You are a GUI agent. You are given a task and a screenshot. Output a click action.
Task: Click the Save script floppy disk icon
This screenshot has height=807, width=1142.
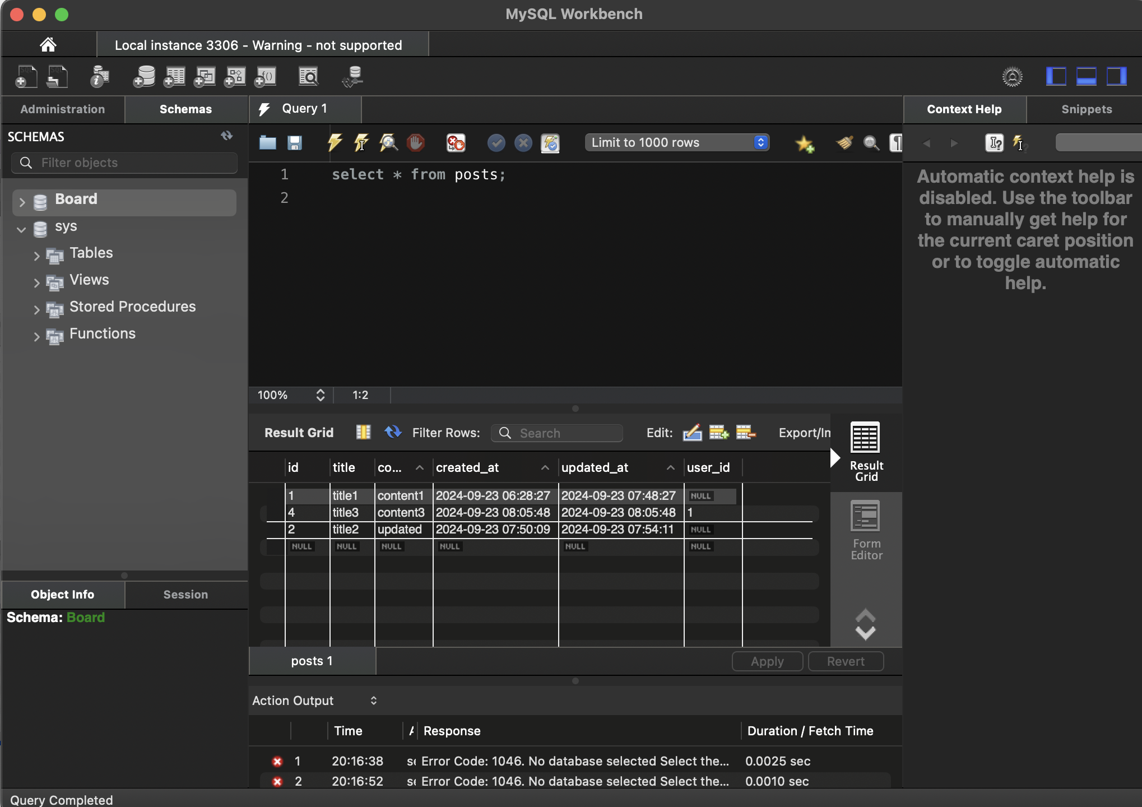tap(295, 143)
